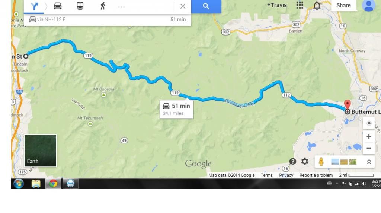
Task: Select the walking mode icon
Action: [x=103, y=6]
